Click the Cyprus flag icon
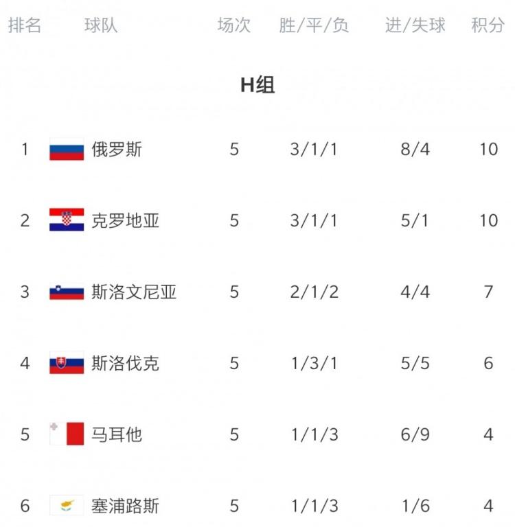 67,506
